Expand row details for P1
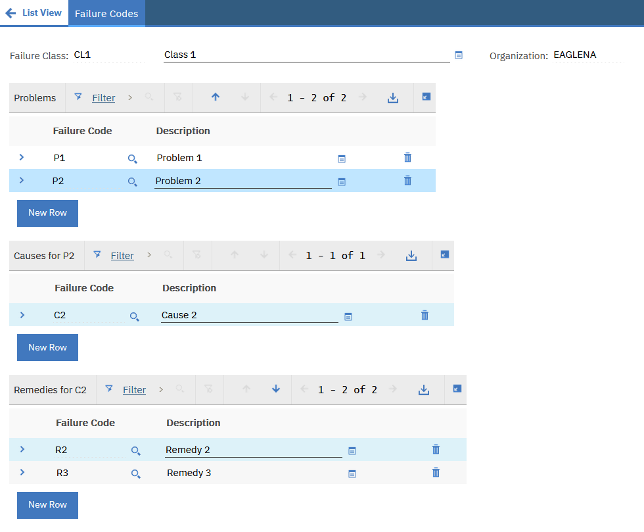The height and width of the screenshot is (532, 644). click(22, 157)
